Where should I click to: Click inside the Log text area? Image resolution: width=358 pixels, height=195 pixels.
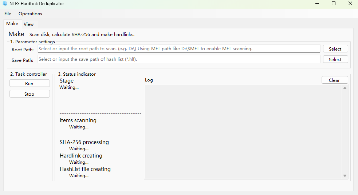tap(243, 132)
